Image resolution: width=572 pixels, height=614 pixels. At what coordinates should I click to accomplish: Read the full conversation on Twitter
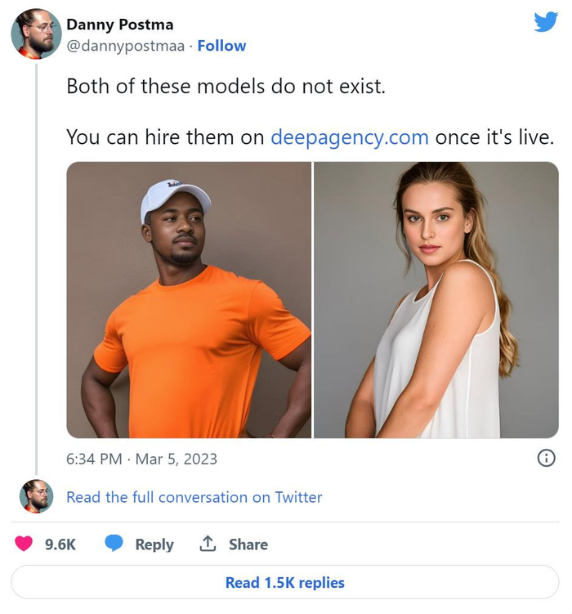coord(194,497)
